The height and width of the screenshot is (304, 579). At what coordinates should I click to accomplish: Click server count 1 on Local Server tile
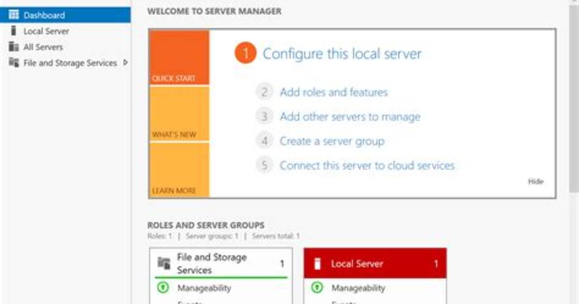tap(436, 264)
